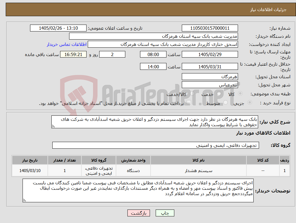This screenshot has height=223, width=296.
Task: Select the جزیی purchase type radio
Action: coord(249,103)
